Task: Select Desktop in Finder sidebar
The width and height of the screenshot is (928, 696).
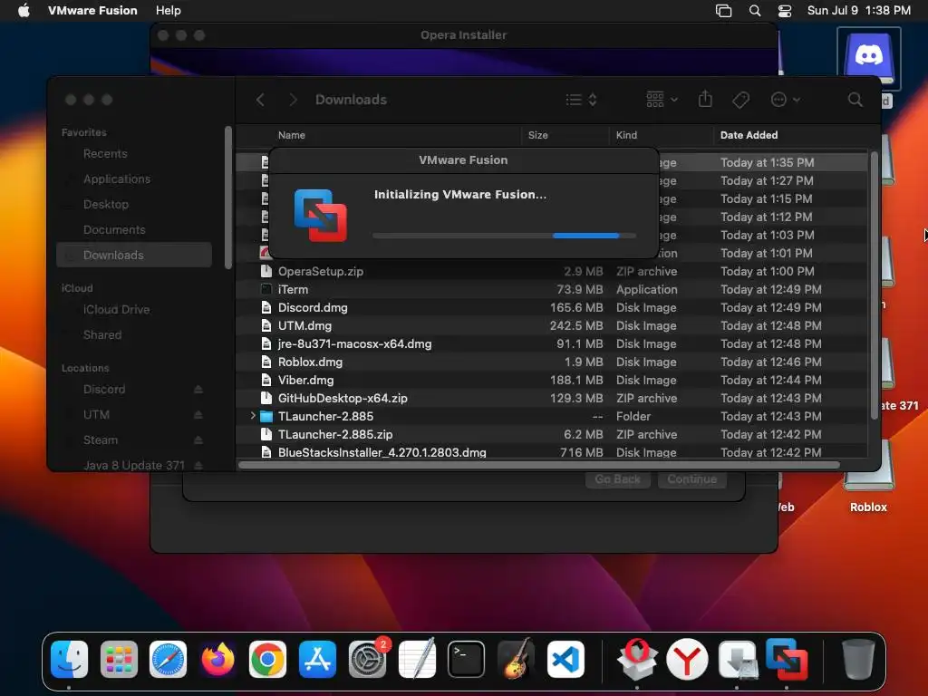Action: click(134, 205)
